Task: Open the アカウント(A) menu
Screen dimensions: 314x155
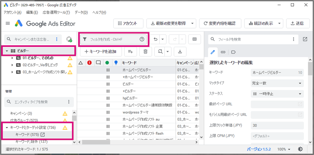Action: (x=13, y=12)
